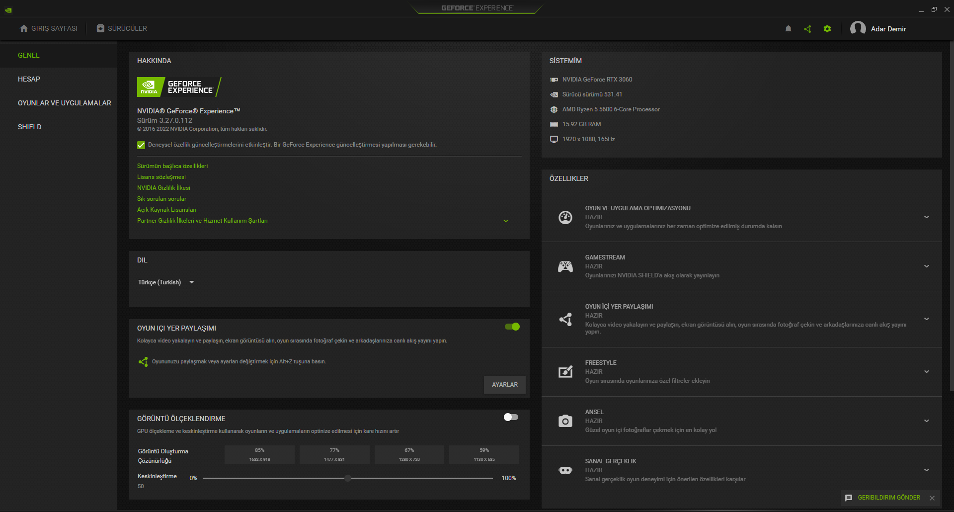Expand the links list chevron in HAKKINDA
This screenshot has width=954, height=512.
506,221
